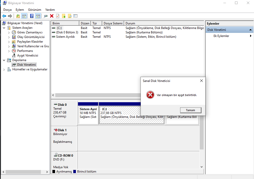Sort by the Düzen column header
Viewport: 254px width, 179px height.
click(85, 23)
